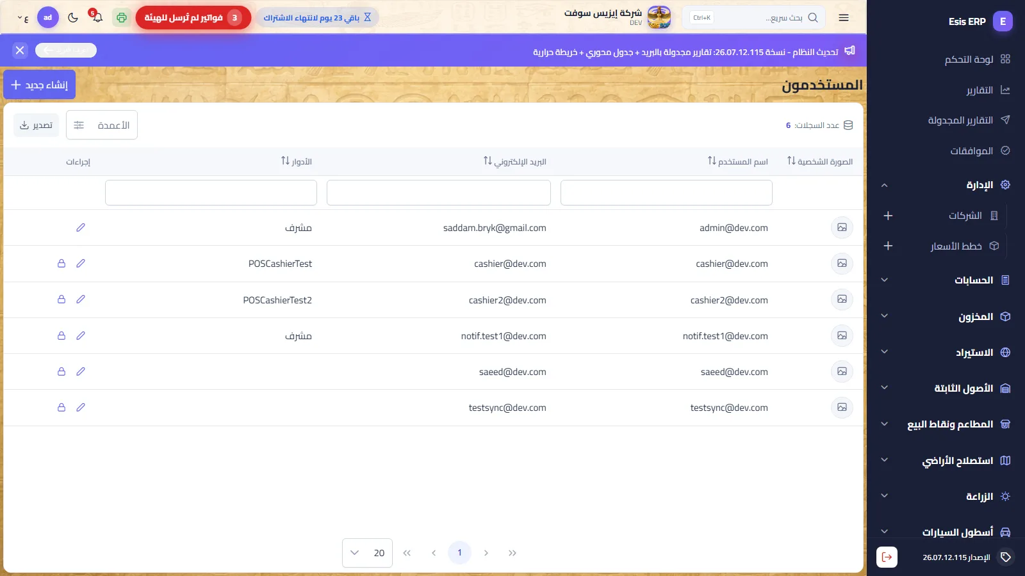Click the username filter input field
1025x576 pixels.
point(666,193)
